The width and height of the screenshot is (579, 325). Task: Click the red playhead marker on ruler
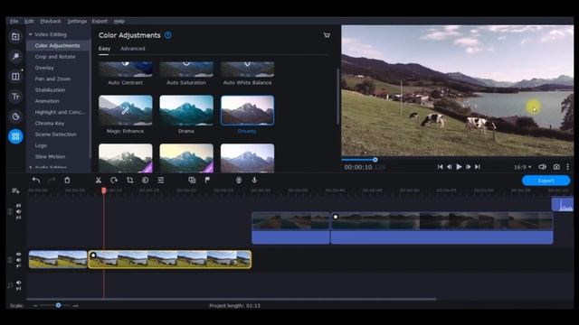point(104,190)
